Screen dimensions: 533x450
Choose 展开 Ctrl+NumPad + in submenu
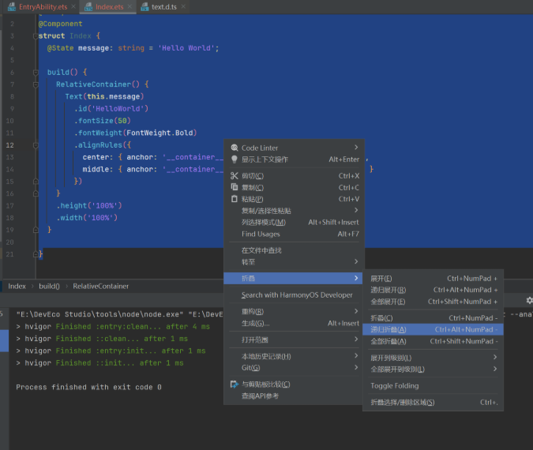click(x=433, y=279)
